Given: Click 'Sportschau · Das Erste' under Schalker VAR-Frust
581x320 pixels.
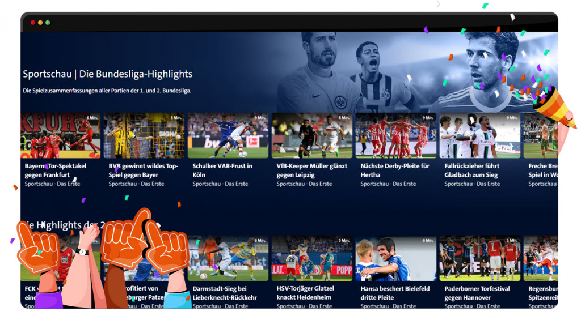Looking at the screenshot, I should coord(220,184).
